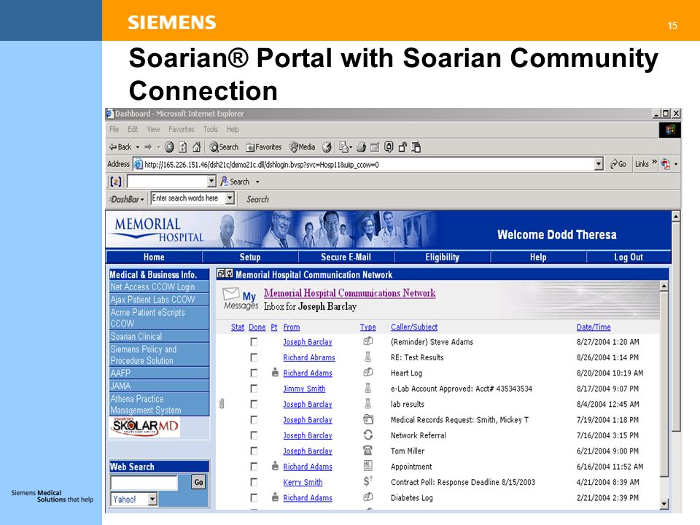The image size is (700, 525).
Task: Check Done box for Tom Miller message
Action: point(254,451)
